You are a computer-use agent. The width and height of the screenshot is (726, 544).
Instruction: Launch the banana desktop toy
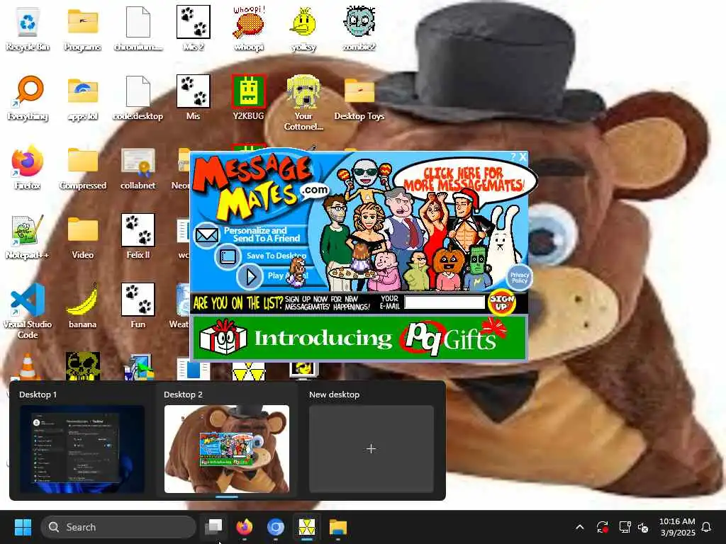82,306
